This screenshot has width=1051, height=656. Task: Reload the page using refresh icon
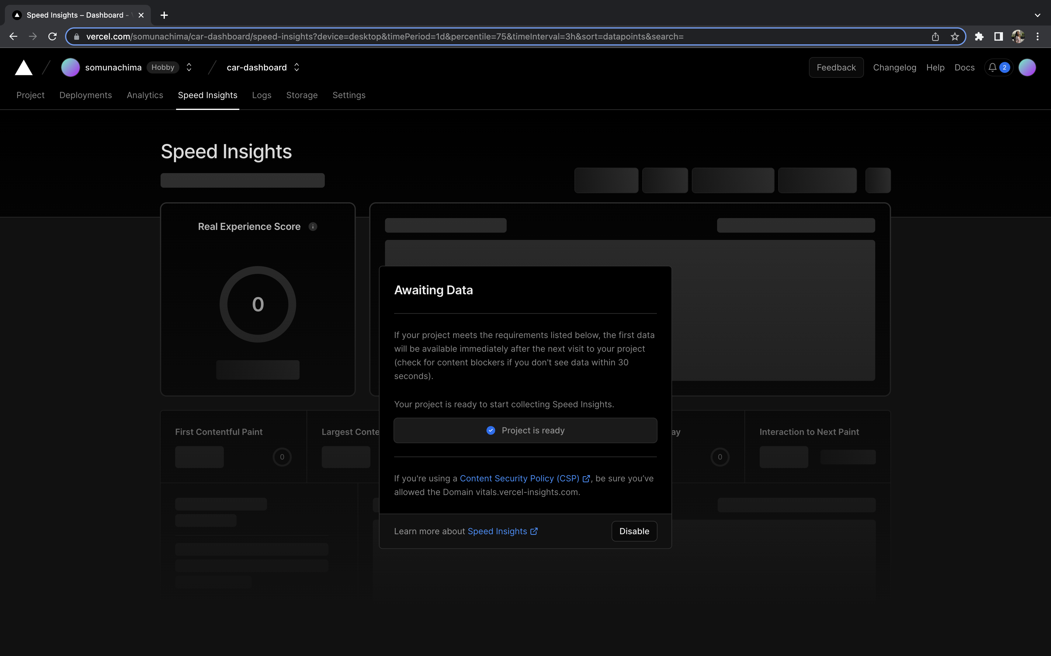coord(53,36)
